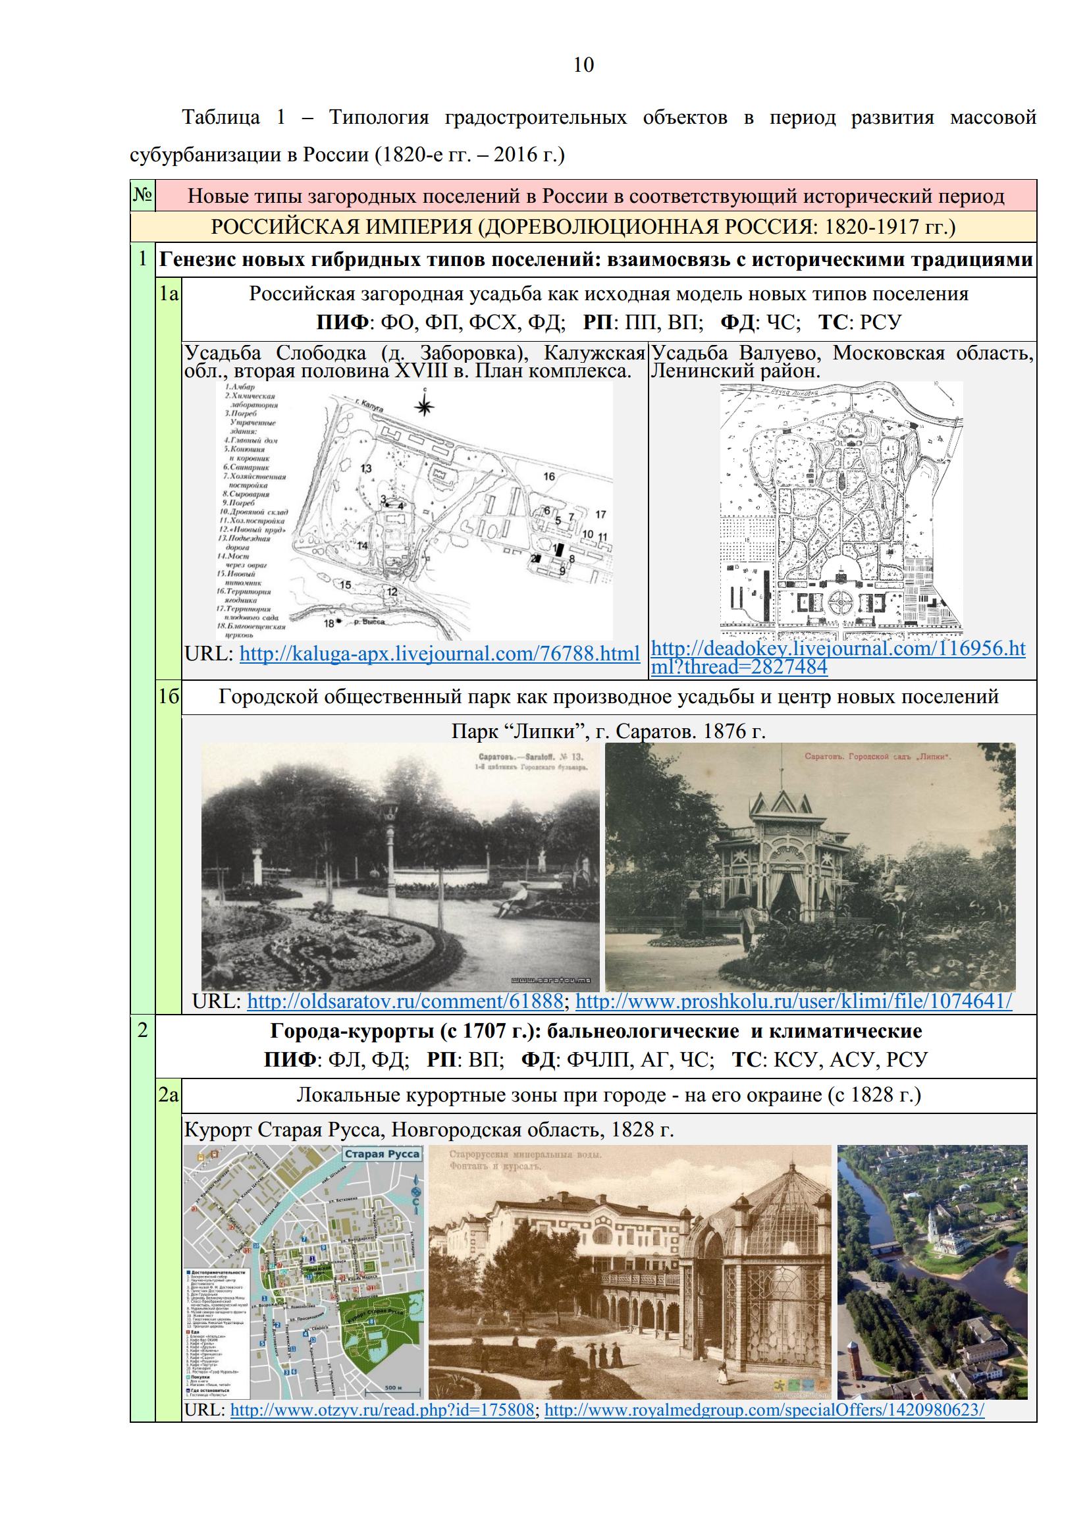
Task: Click the 'Старая Русса' title on the map
Action: pos(382,1154)
